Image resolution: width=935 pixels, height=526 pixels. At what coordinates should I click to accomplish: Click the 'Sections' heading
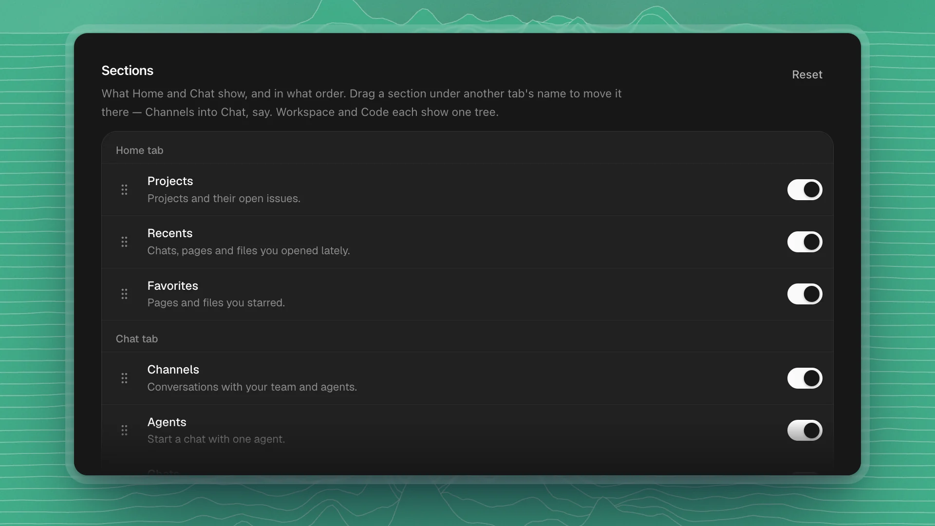coord(127,71)
